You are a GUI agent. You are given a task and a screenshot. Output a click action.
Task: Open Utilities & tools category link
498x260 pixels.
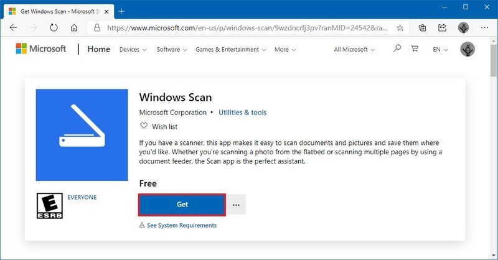coord(242,113)
